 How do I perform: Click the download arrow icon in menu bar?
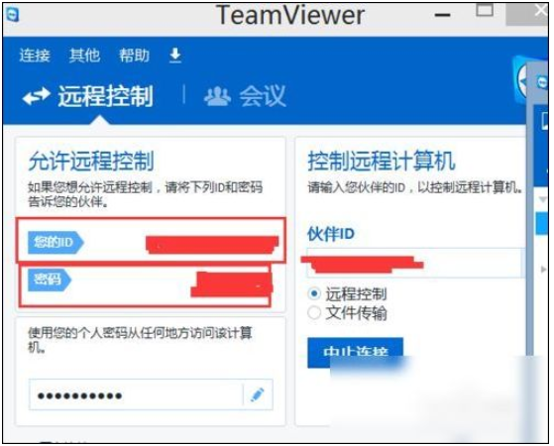click(x=175, y=56)
